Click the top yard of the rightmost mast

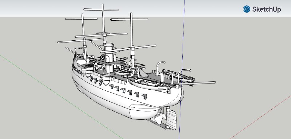pos(129,19)
